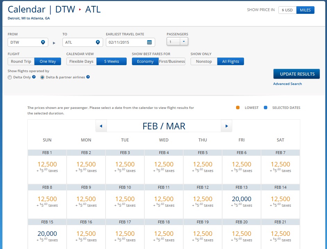Select the FEB 13 fare of 20,000 miles
This screenshot has height=249, width=327.
[241, 199]
